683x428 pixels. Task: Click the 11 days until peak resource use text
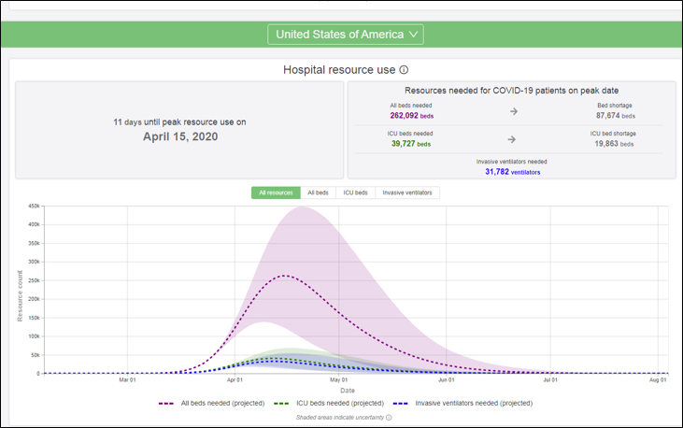point(179,122)
